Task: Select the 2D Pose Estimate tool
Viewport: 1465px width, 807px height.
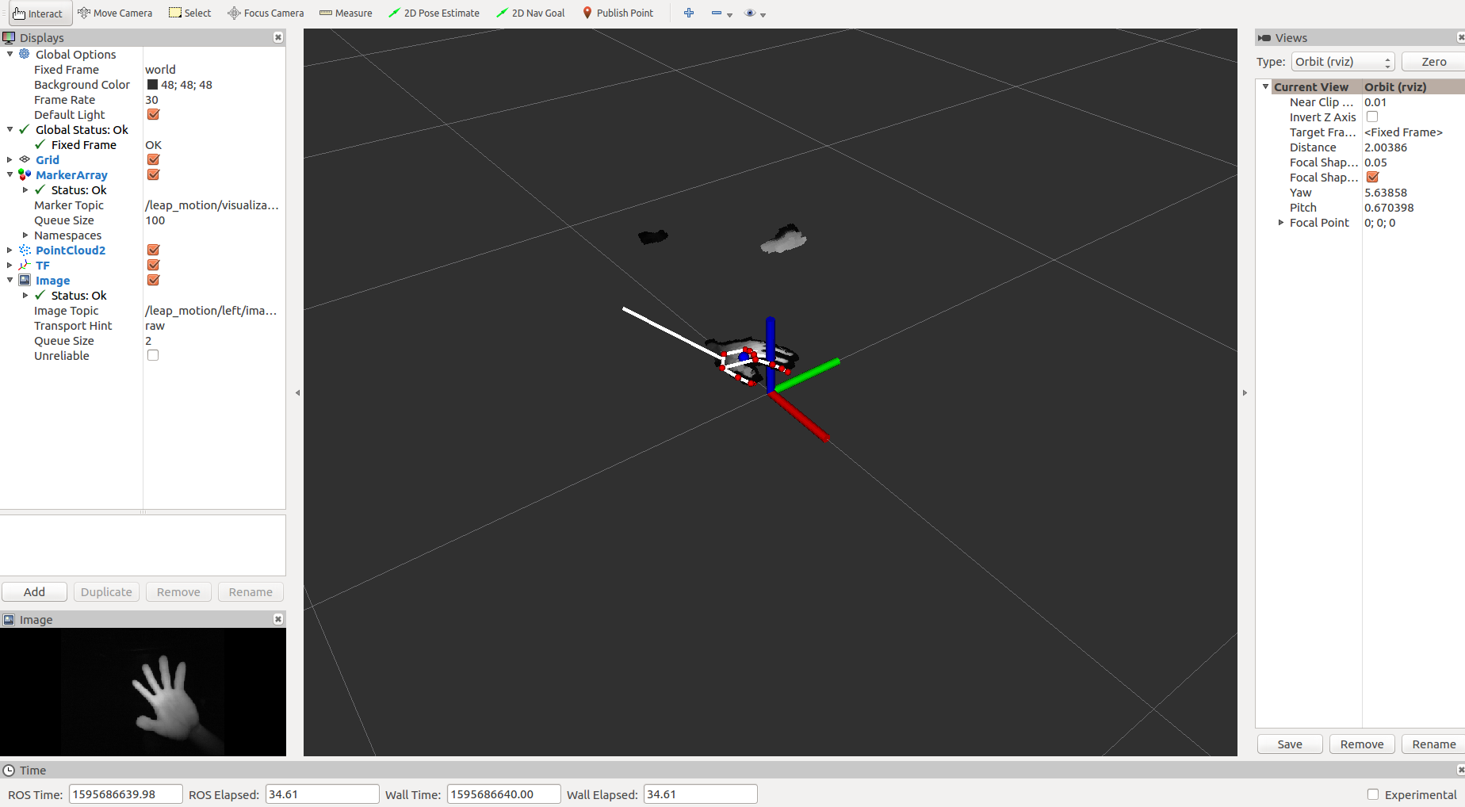Action: pos(434,13)
